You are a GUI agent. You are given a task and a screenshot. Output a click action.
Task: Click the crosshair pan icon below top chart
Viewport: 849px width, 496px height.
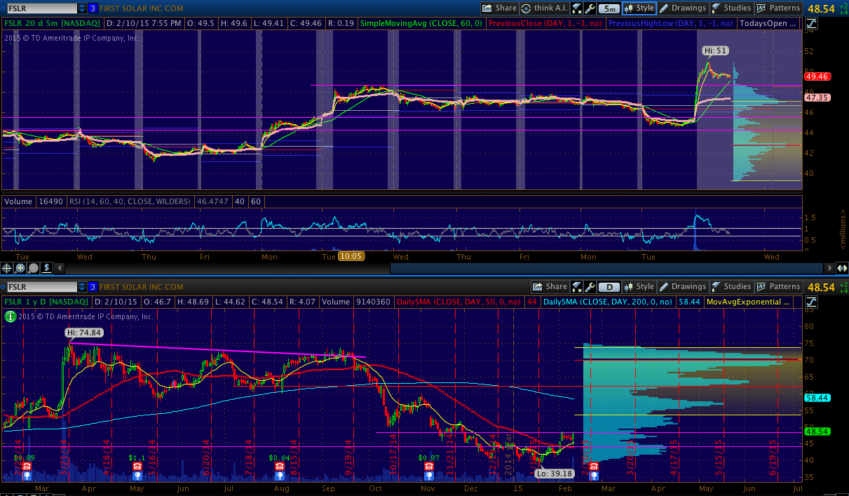pos(8,267)
